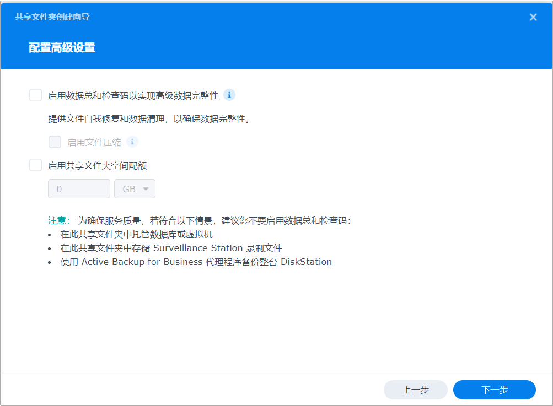553x406 pixels.
Task: Click the 共享文件夹创建向导 title text
Action: click(52, 17)
